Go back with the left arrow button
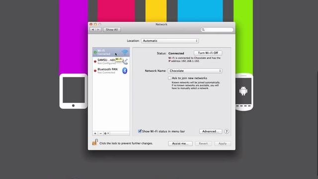318x179 pixels. coord(93,30)
